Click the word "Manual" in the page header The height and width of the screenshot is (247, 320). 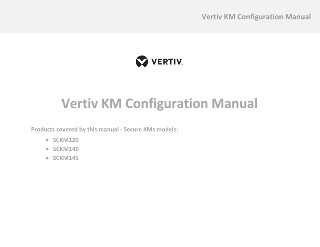tap(298, 17)
